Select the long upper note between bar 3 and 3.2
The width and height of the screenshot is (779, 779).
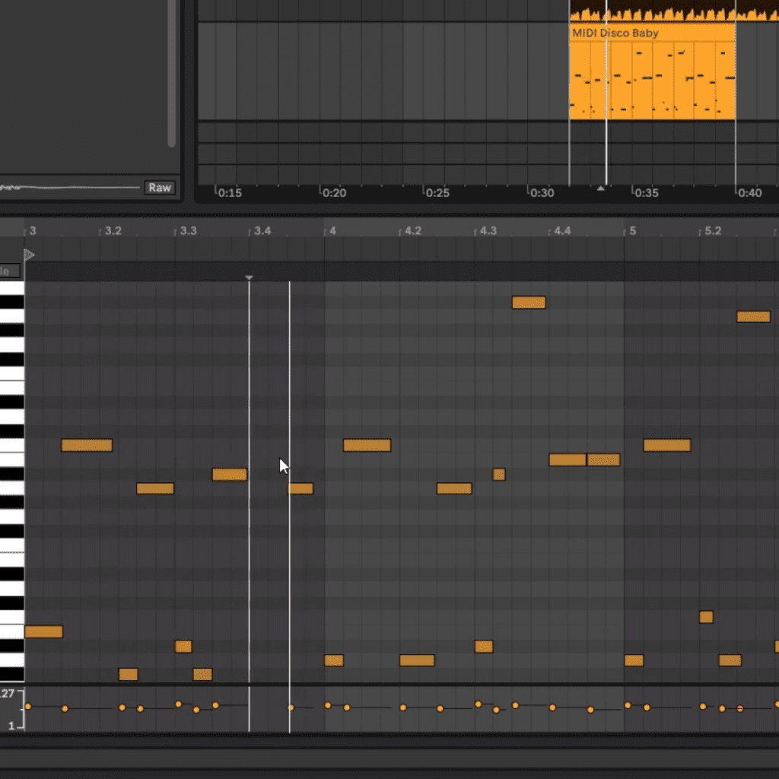(x=87, y=445)
